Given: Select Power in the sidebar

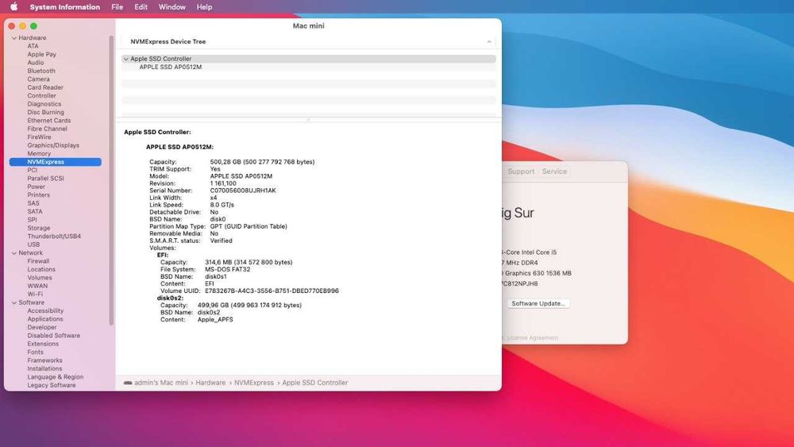Looking at the screenshot, I should tap(36, 187).
